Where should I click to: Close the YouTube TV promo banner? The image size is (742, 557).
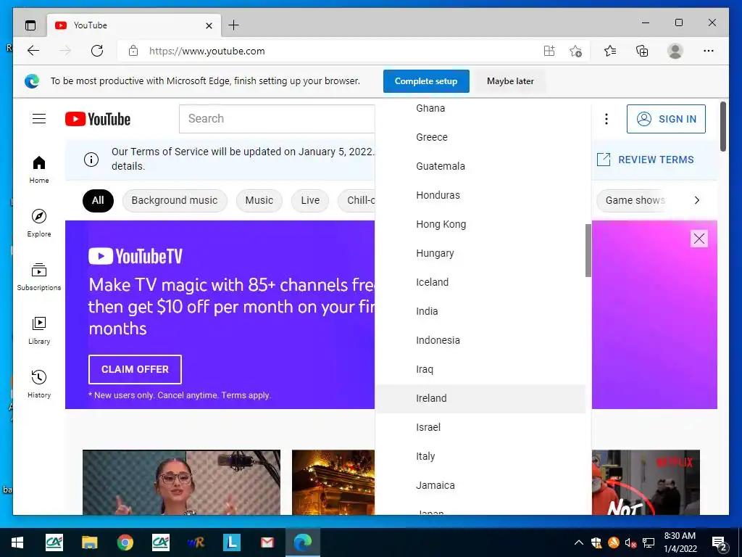click(699, 239)
